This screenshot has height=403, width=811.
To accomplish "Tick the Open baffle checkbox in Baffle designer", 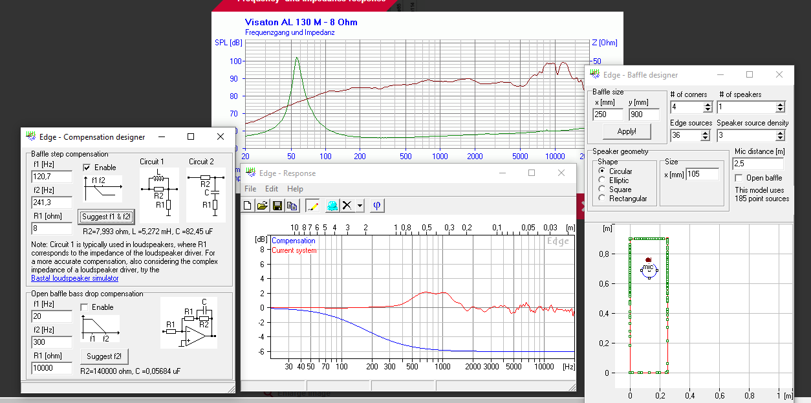I will click(739, 178).
